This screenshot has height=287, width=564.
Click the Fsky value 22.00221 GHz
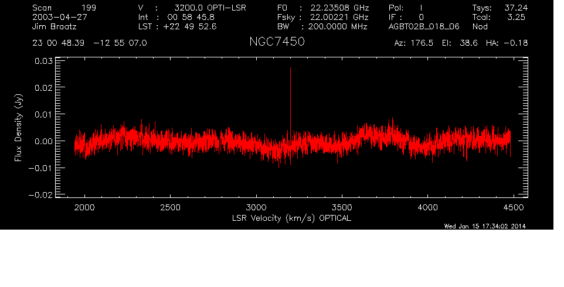click(338, 17)
